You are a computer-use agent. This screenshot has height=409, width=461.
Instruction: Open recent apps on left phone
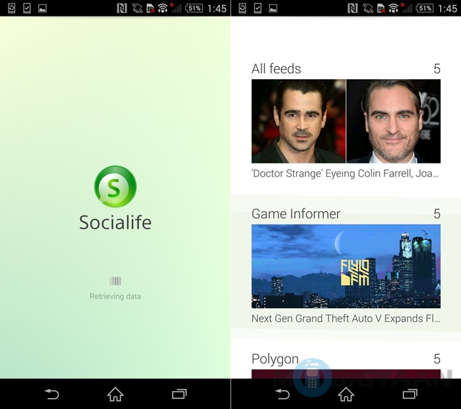179,395
